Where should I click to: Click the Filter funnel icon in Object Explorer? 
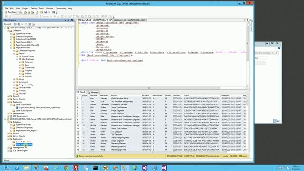tap(26, 24)
